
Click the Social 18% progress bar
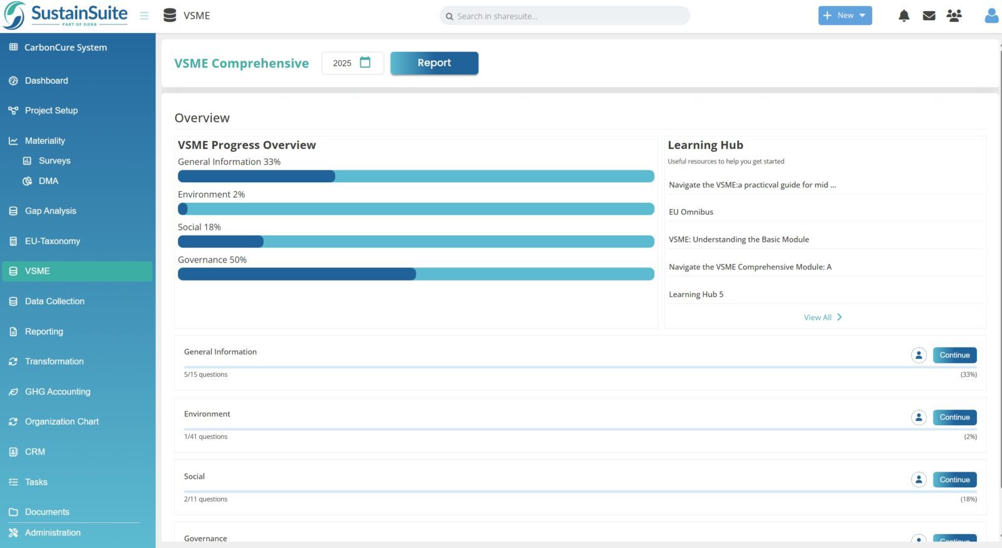click(416, 242)
